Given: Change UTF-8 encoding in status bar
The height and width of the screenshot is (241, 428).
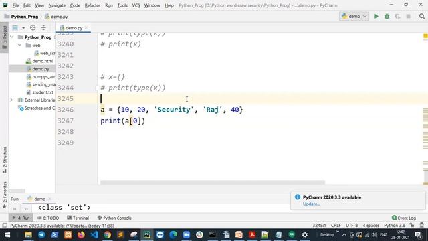Looking at the screenshot, I should click(352, 226).
